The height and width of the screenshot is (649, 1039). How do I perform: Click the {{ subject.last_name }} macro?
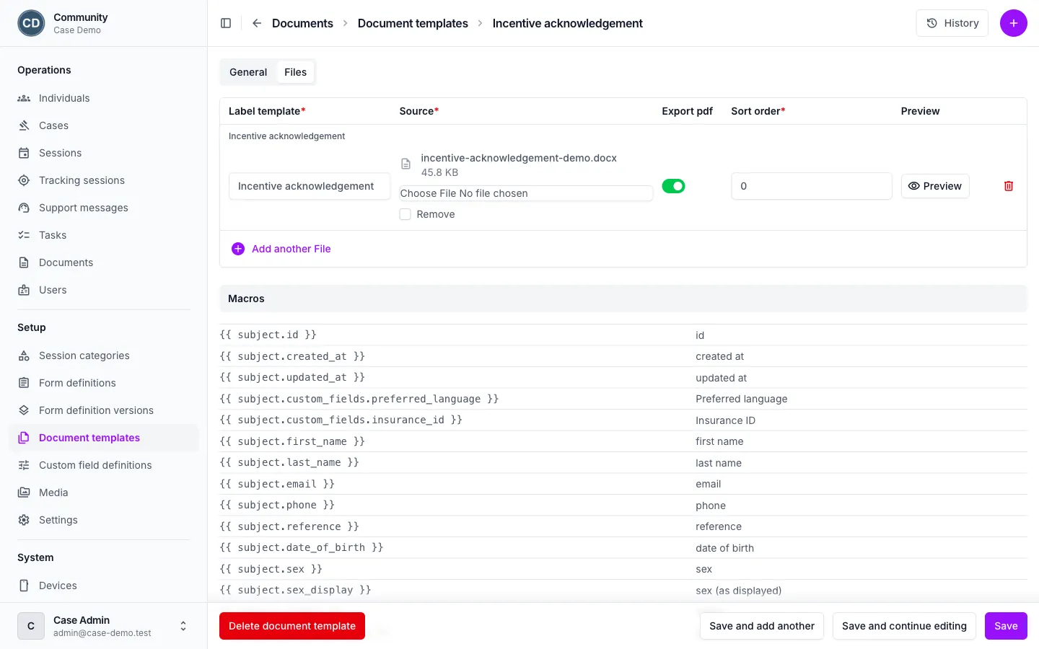click(x=289, y=462)
